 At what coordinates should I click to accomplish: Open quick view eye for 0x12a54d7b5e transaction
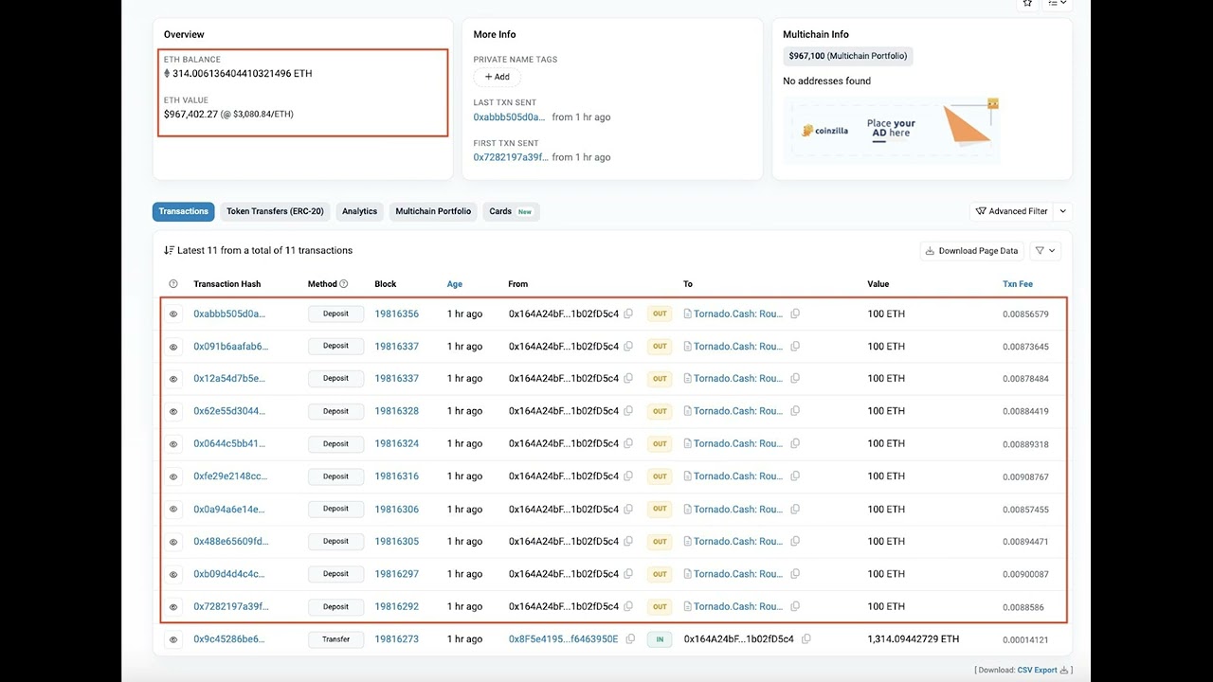pyautogui.click(x=173, y=379)
